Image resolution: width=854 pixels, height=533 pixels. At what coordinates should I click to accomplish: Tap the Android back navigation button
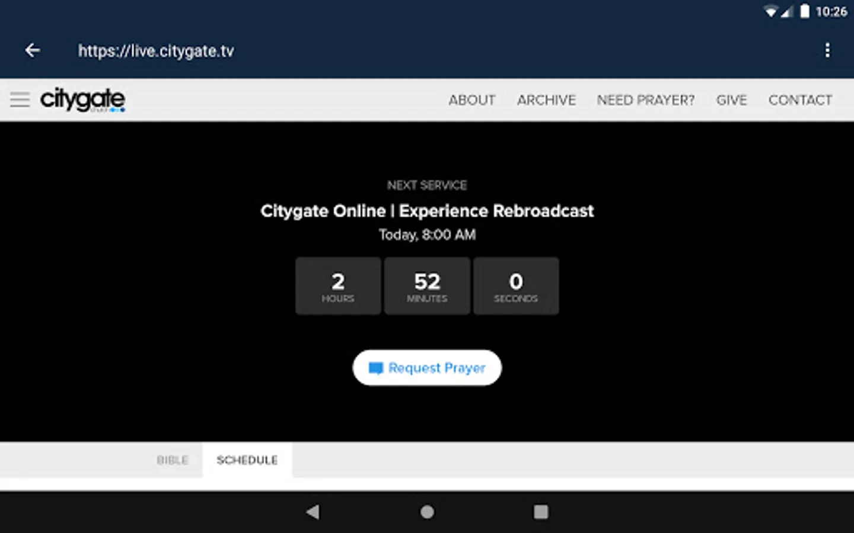[x=313, y=512]
